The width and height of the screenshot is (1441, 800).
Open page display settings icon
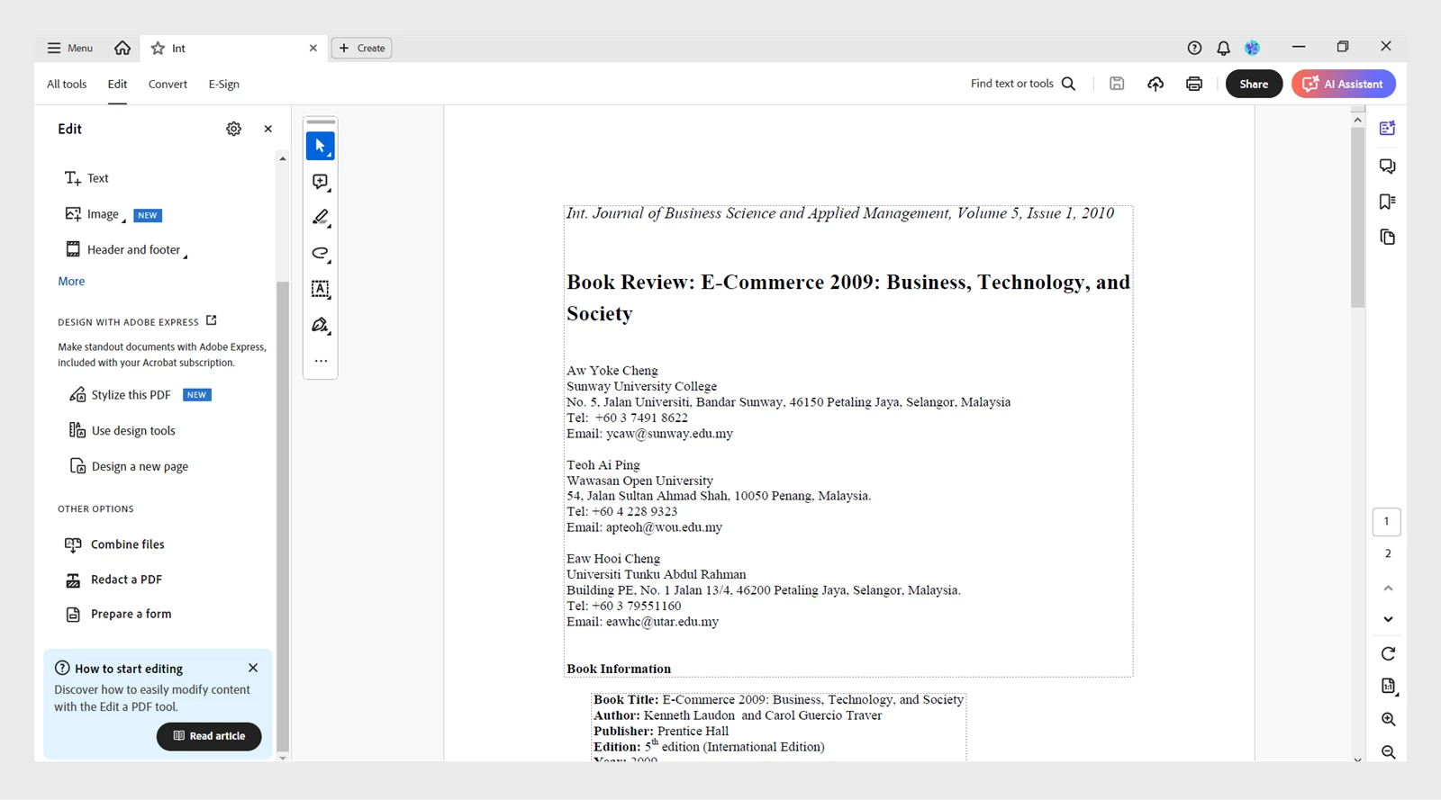(x=1388, y=686)
